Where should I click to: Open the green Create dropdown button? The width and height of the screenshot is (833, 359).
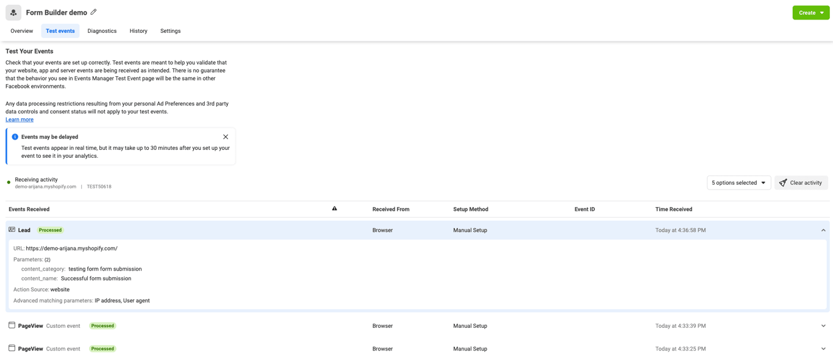[x=810, y=12]
